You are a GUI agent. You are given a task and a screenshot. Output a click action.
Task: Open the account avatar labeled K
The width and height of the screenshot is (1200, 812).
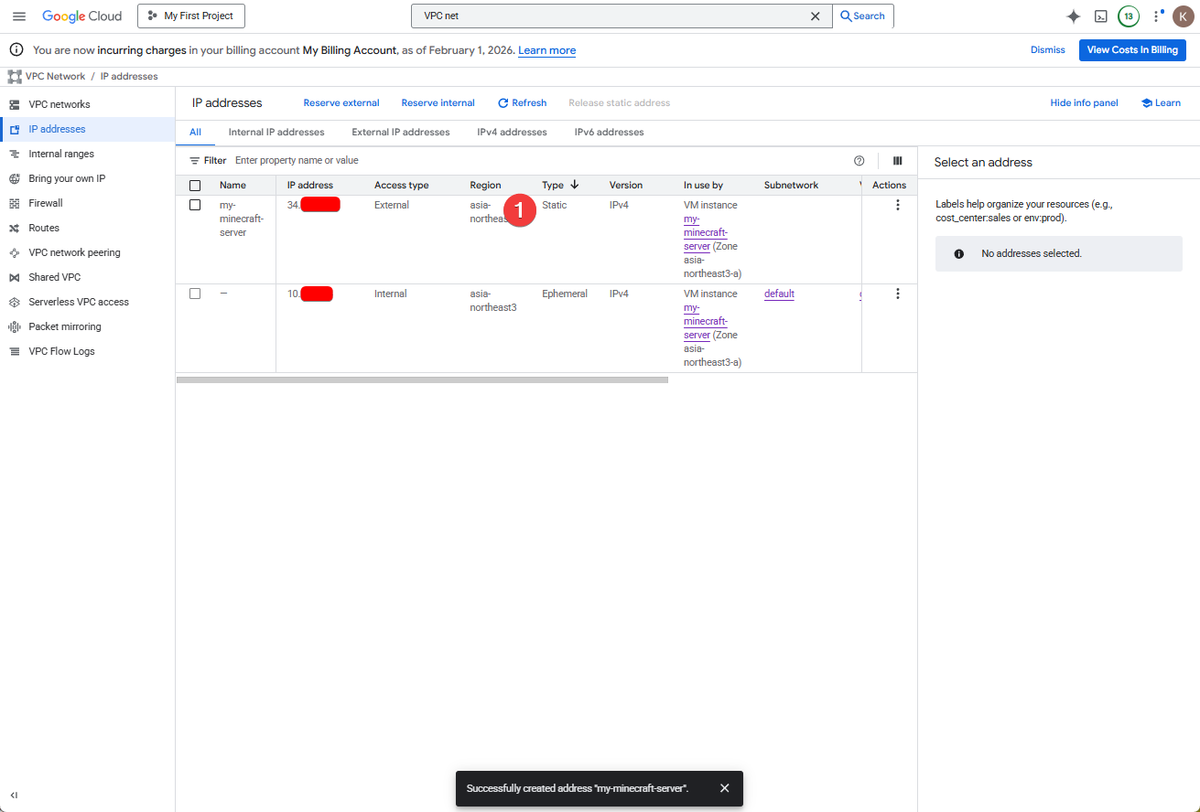[x=1184, y=16]
